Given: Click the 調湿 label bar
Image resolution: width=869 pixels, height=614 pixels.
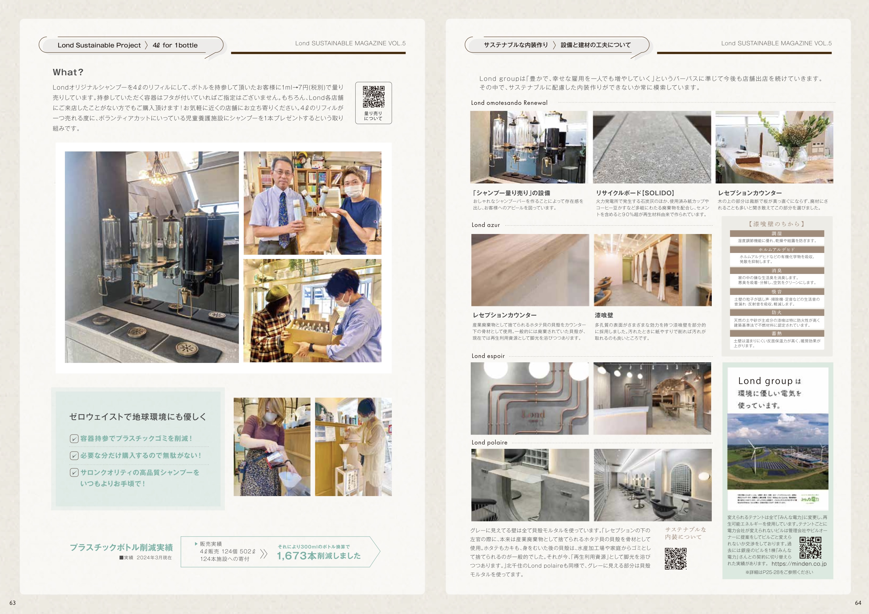Looking at the screenshot, I should (777, 233).
